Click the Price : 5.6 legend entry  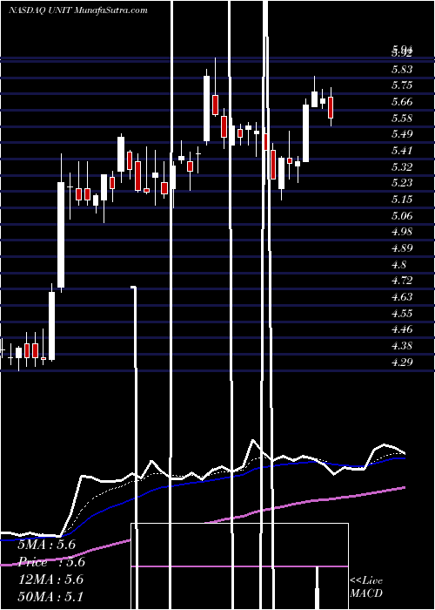tap(51, 562)
